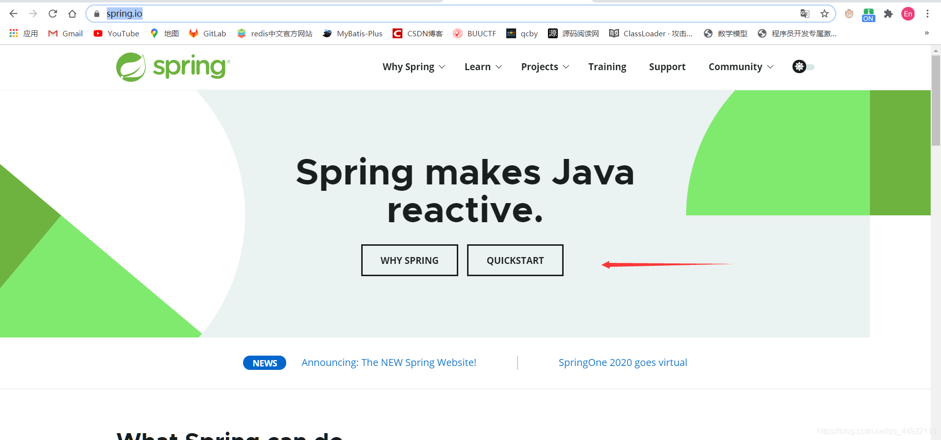This screenshot has width=941, height=440.
Task: Open the 程序员开发专属激 bookmark
Action: point(797,33)
